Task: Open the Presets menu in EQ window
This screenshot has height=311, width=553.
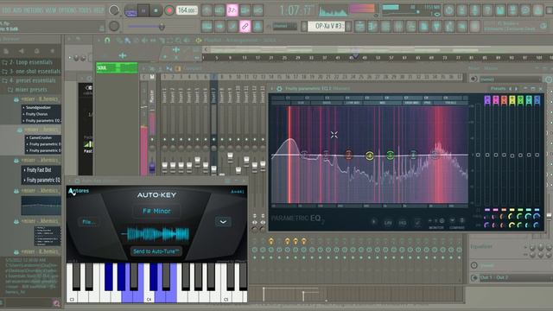Action: click(498, 88)
